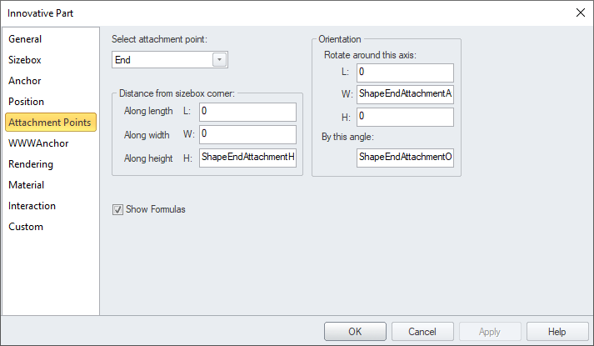Click the 'Select attachment point:' label
Viewport: 594px width, 346px height.
159,39
